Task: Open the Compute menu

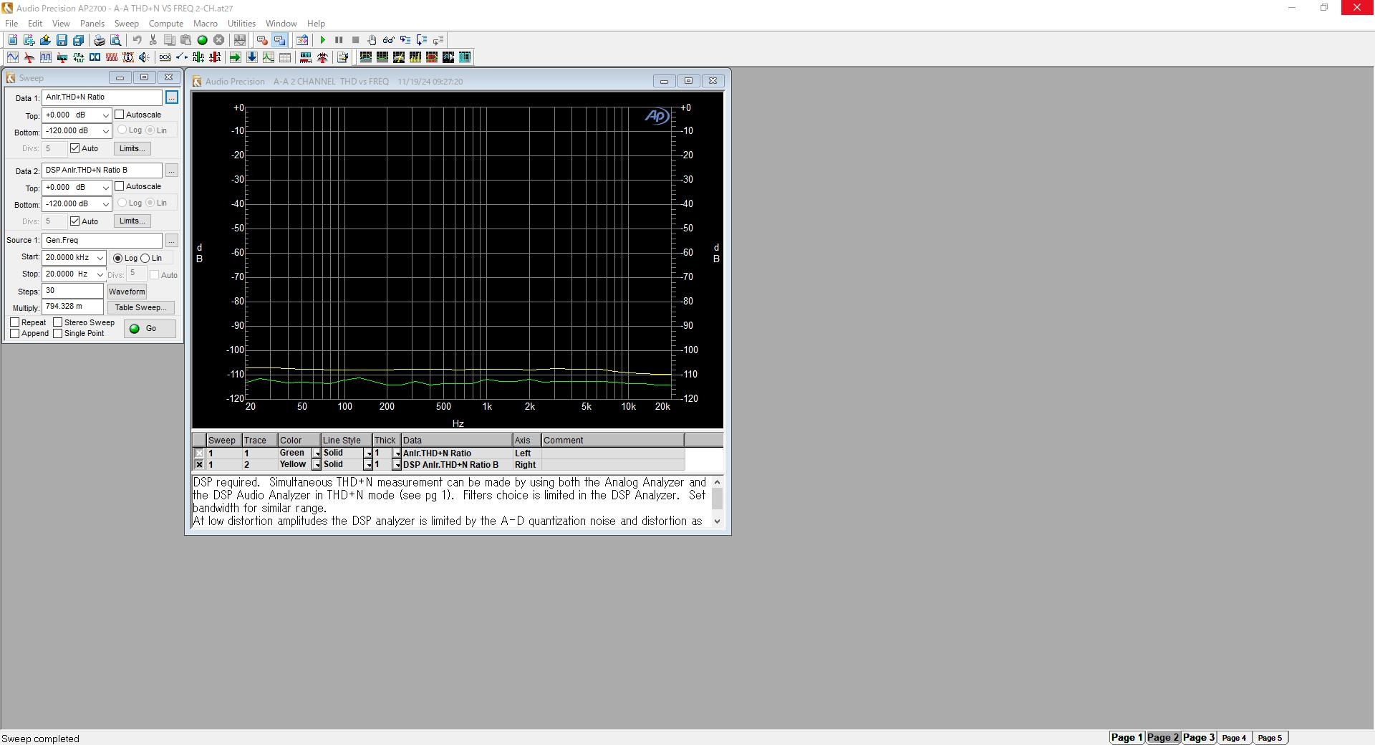Action: pyautogui.click(x=166, y=24)
